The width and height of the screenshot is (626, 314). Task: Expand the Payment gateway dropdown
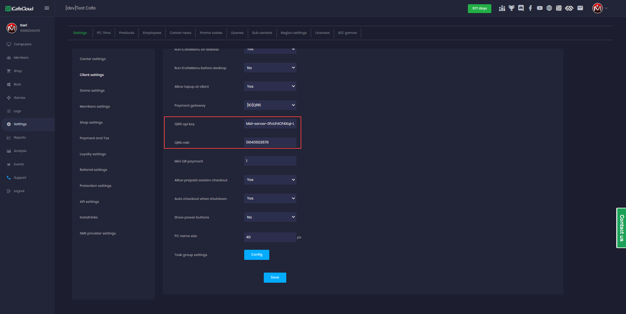point(270,105)
